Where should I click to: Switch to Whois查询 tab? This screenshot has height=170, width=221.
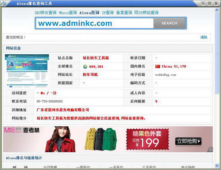click(68, 13)
